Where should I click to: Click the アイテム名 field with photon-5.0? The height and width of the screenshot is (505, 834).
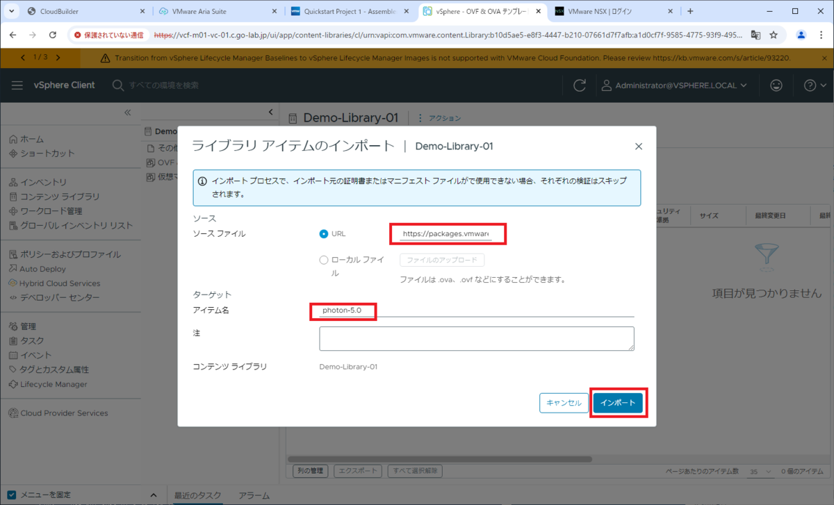(477, 311)
